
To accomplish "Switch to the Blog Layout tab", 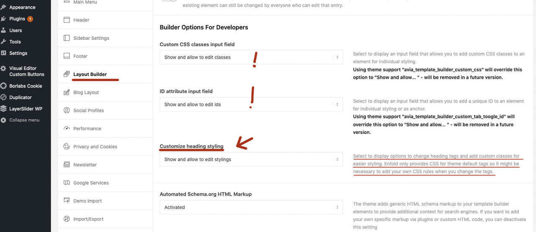I will click(105, 92).
